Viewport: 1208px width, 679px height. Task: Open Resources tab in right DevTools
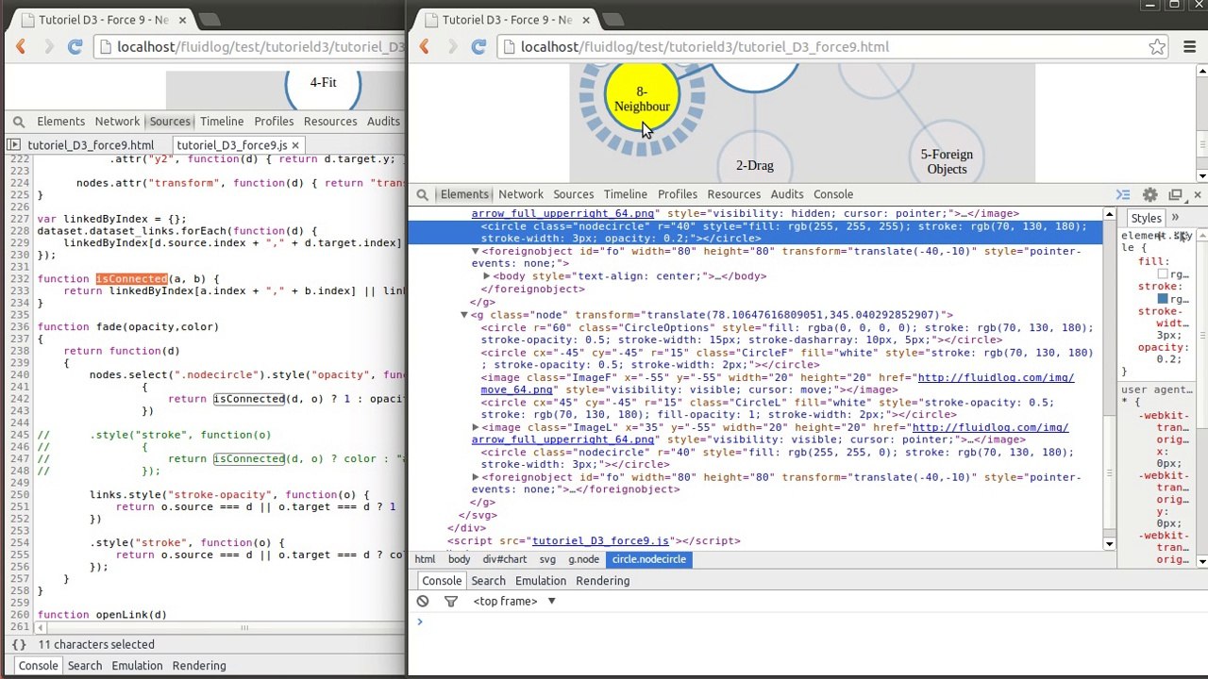[733, 194]
